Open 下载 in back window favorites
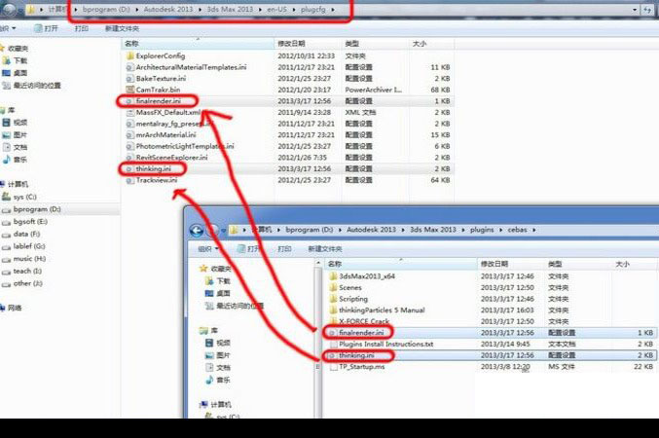This screenshot has height=438, width=659. click(16, 60)
